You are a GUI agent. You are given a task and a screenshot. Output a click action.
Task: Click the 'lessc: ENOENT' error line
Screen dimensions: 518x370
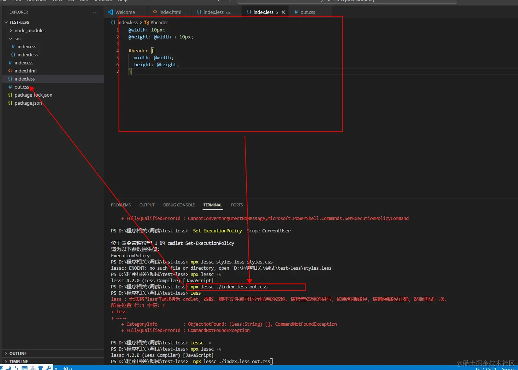coord(222,268)
